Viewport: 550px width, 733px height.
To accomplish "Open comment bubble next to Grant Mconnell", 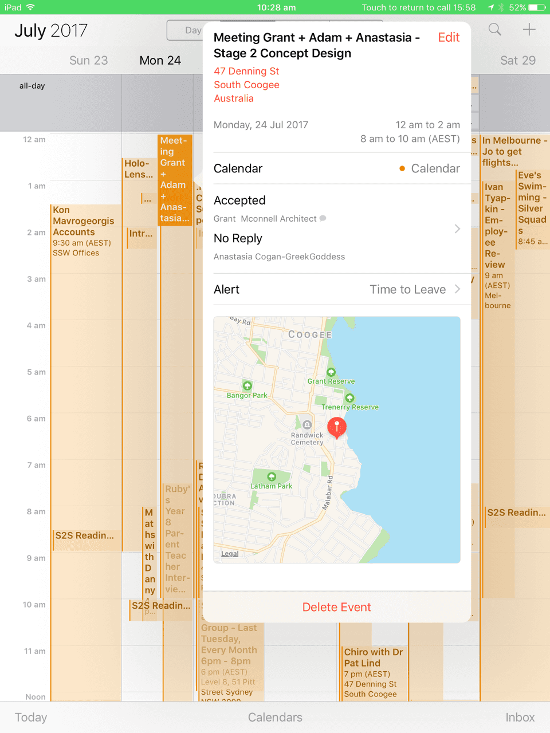I will 323,219.
